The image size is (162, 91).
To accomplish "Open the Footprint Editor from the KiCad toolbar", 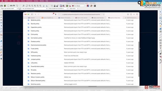I will tap(61, 6).
